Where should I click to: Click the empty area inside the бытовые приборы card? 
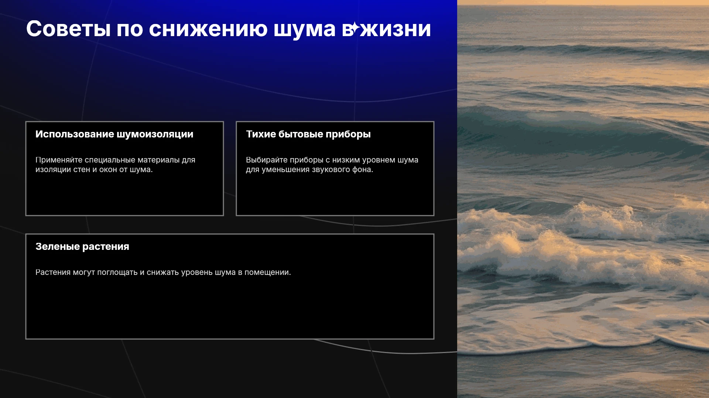coord(335,195)
